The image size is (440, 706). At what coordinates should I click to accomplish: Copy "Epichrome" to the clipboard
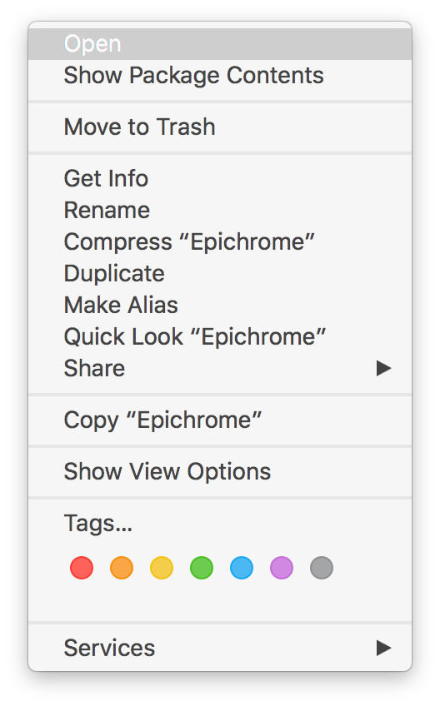tap(220, 420)
